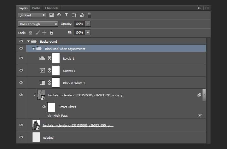Click the ededed layer color thumbnail

[x=36, y=137]
